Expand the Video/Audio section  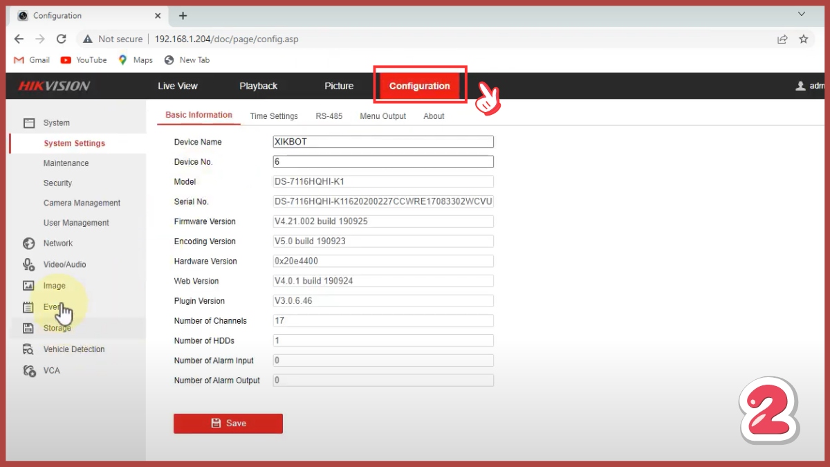(x=65, y=264)
